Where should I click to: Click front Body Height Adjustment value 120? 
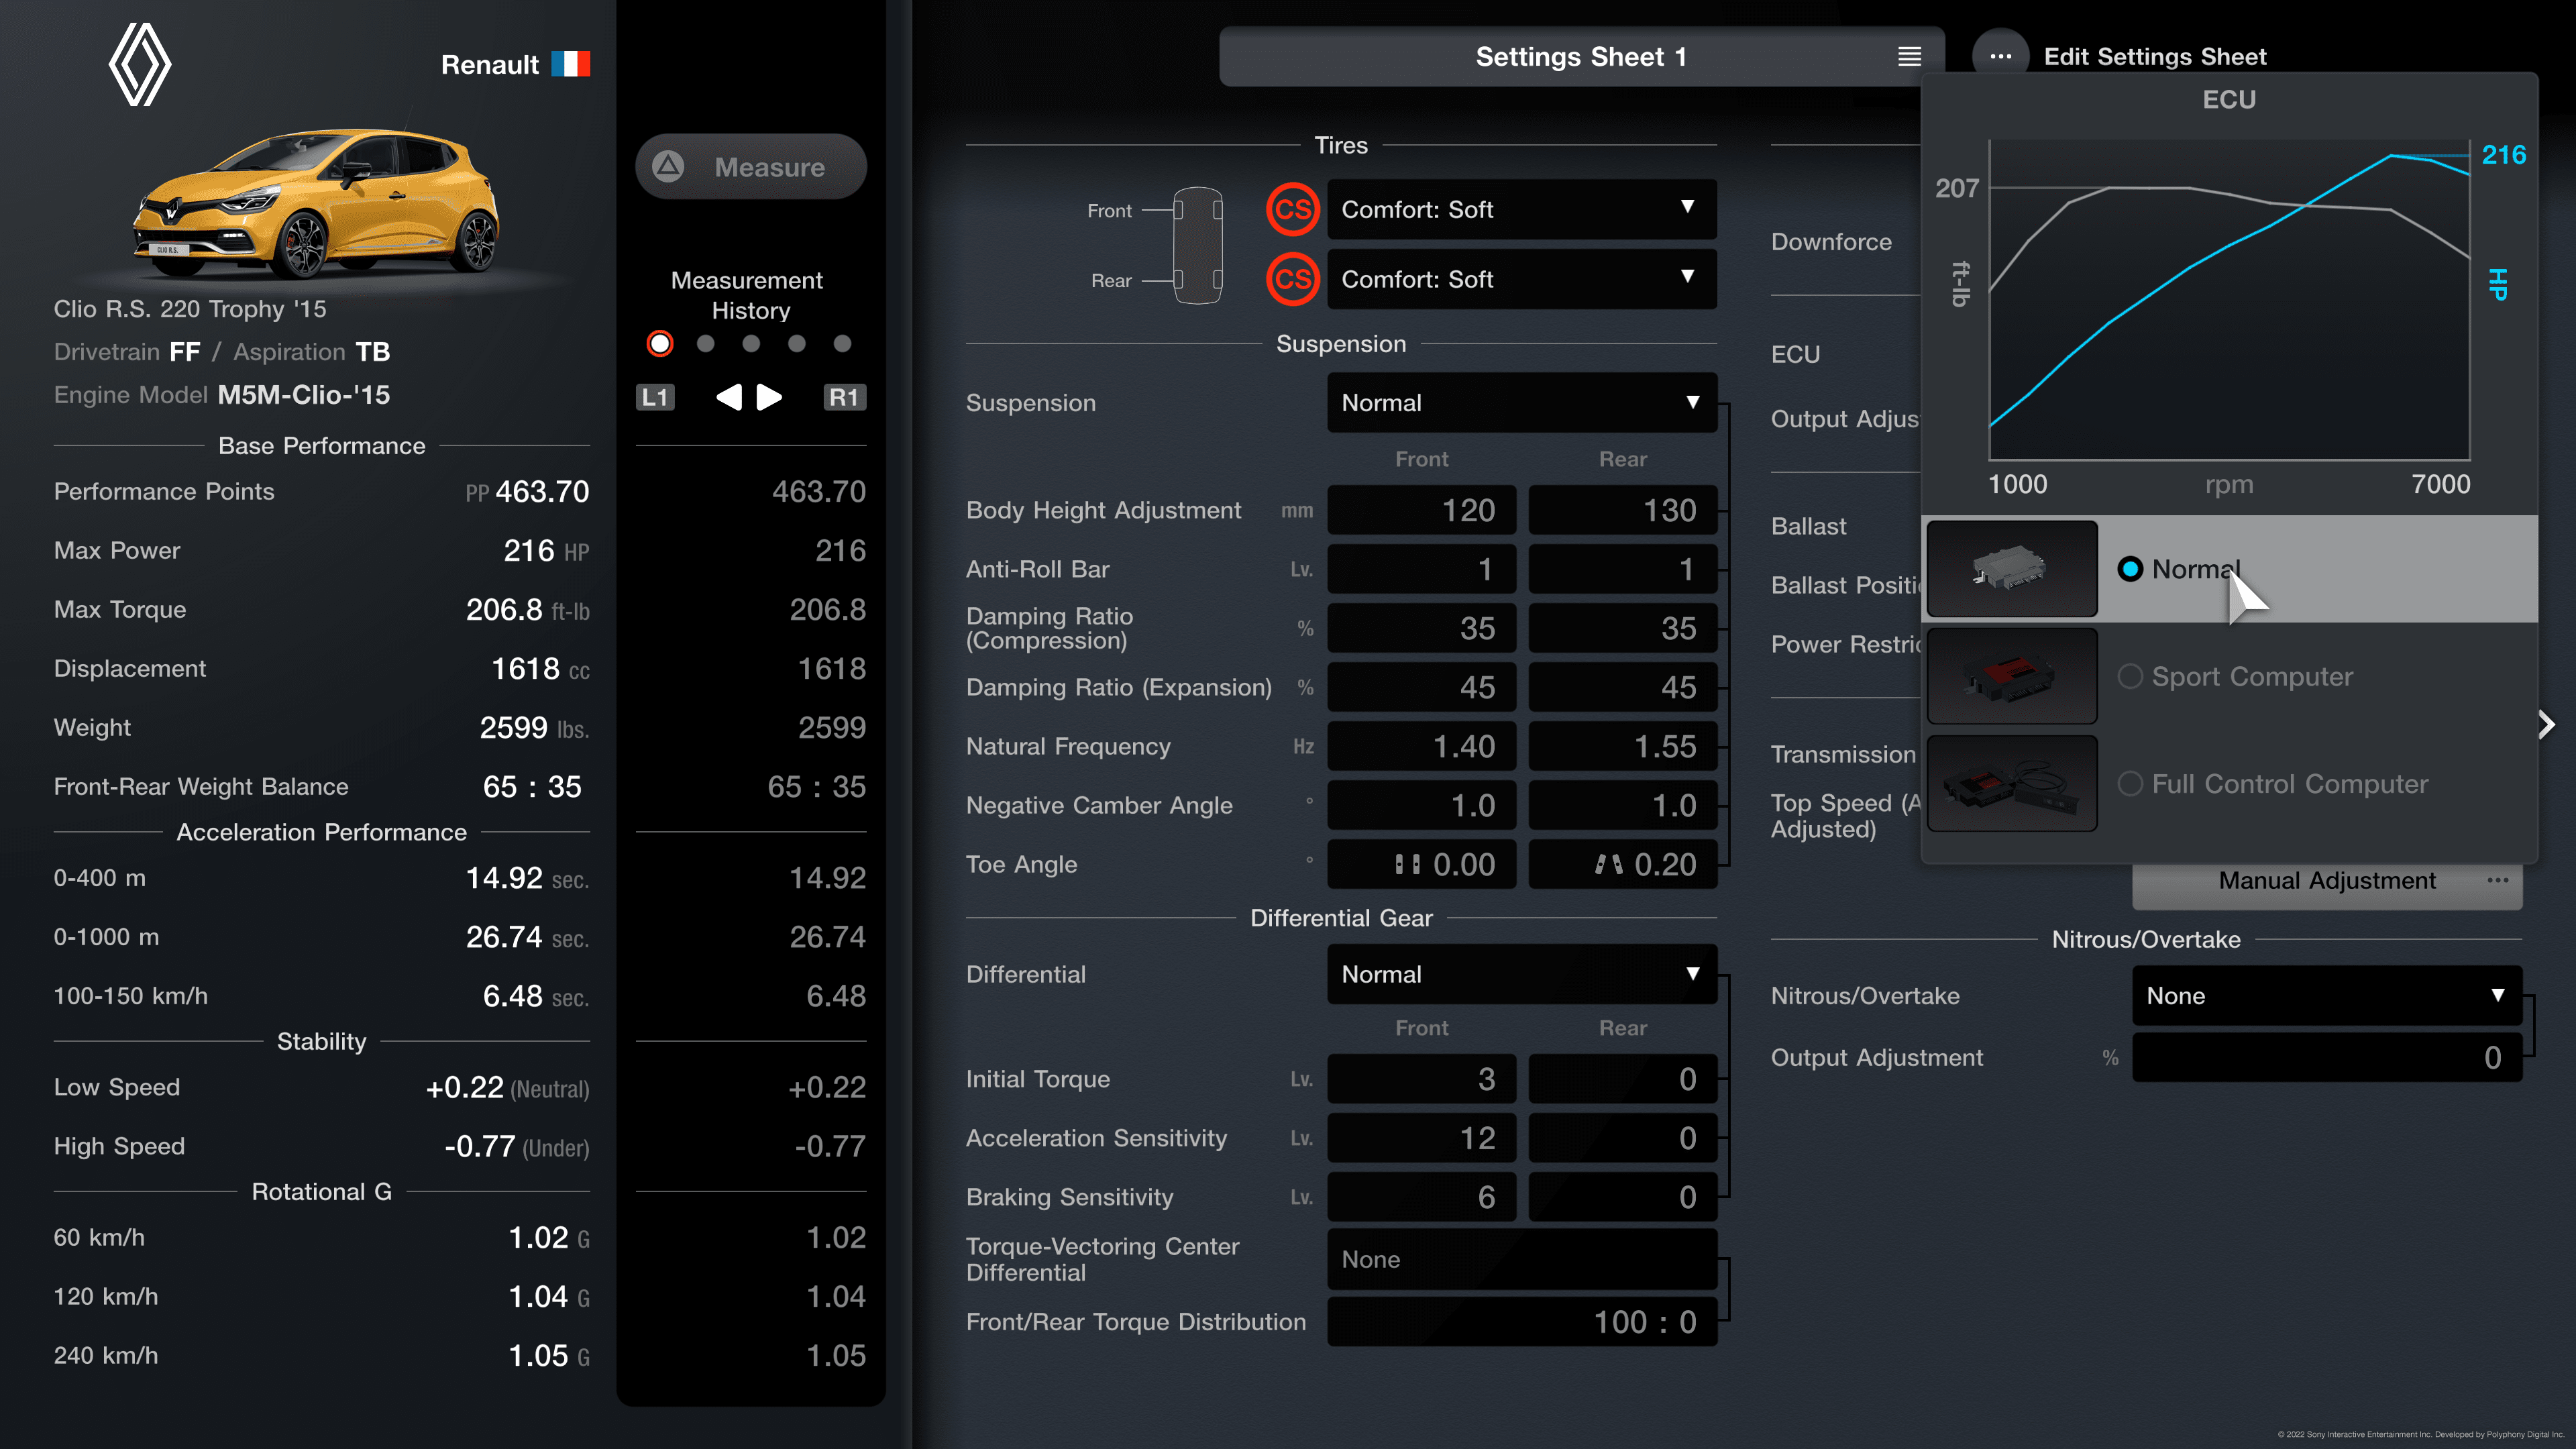click(x=1421, y=510)
